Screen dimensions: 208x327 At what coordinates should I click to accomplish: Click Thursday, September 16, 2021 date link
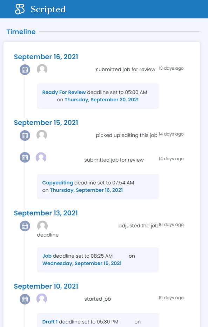[x=86, y=190]
